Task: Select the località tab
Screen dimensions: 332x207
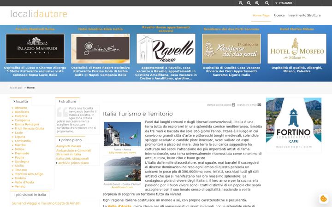Action: click(21, 101)
